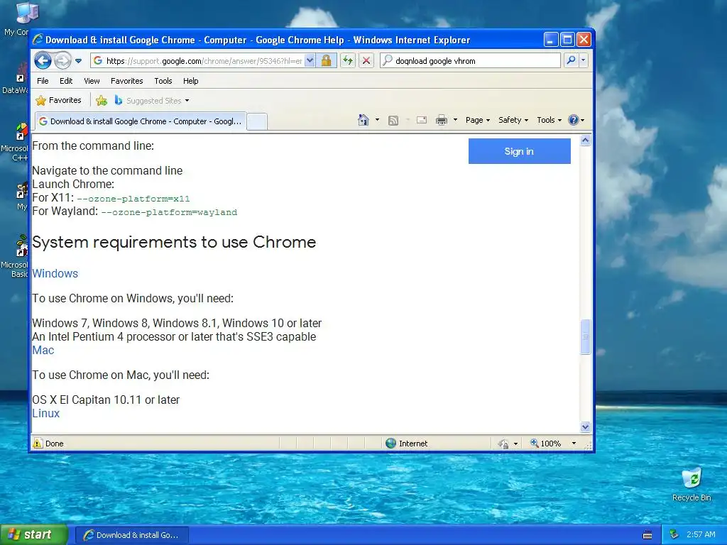Expand the Home button dropdown arrow
727x545 pixels.
[377, 120]
